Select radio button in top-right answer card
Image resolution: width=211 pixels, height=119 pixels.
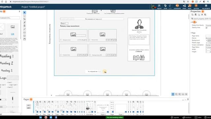89,40
